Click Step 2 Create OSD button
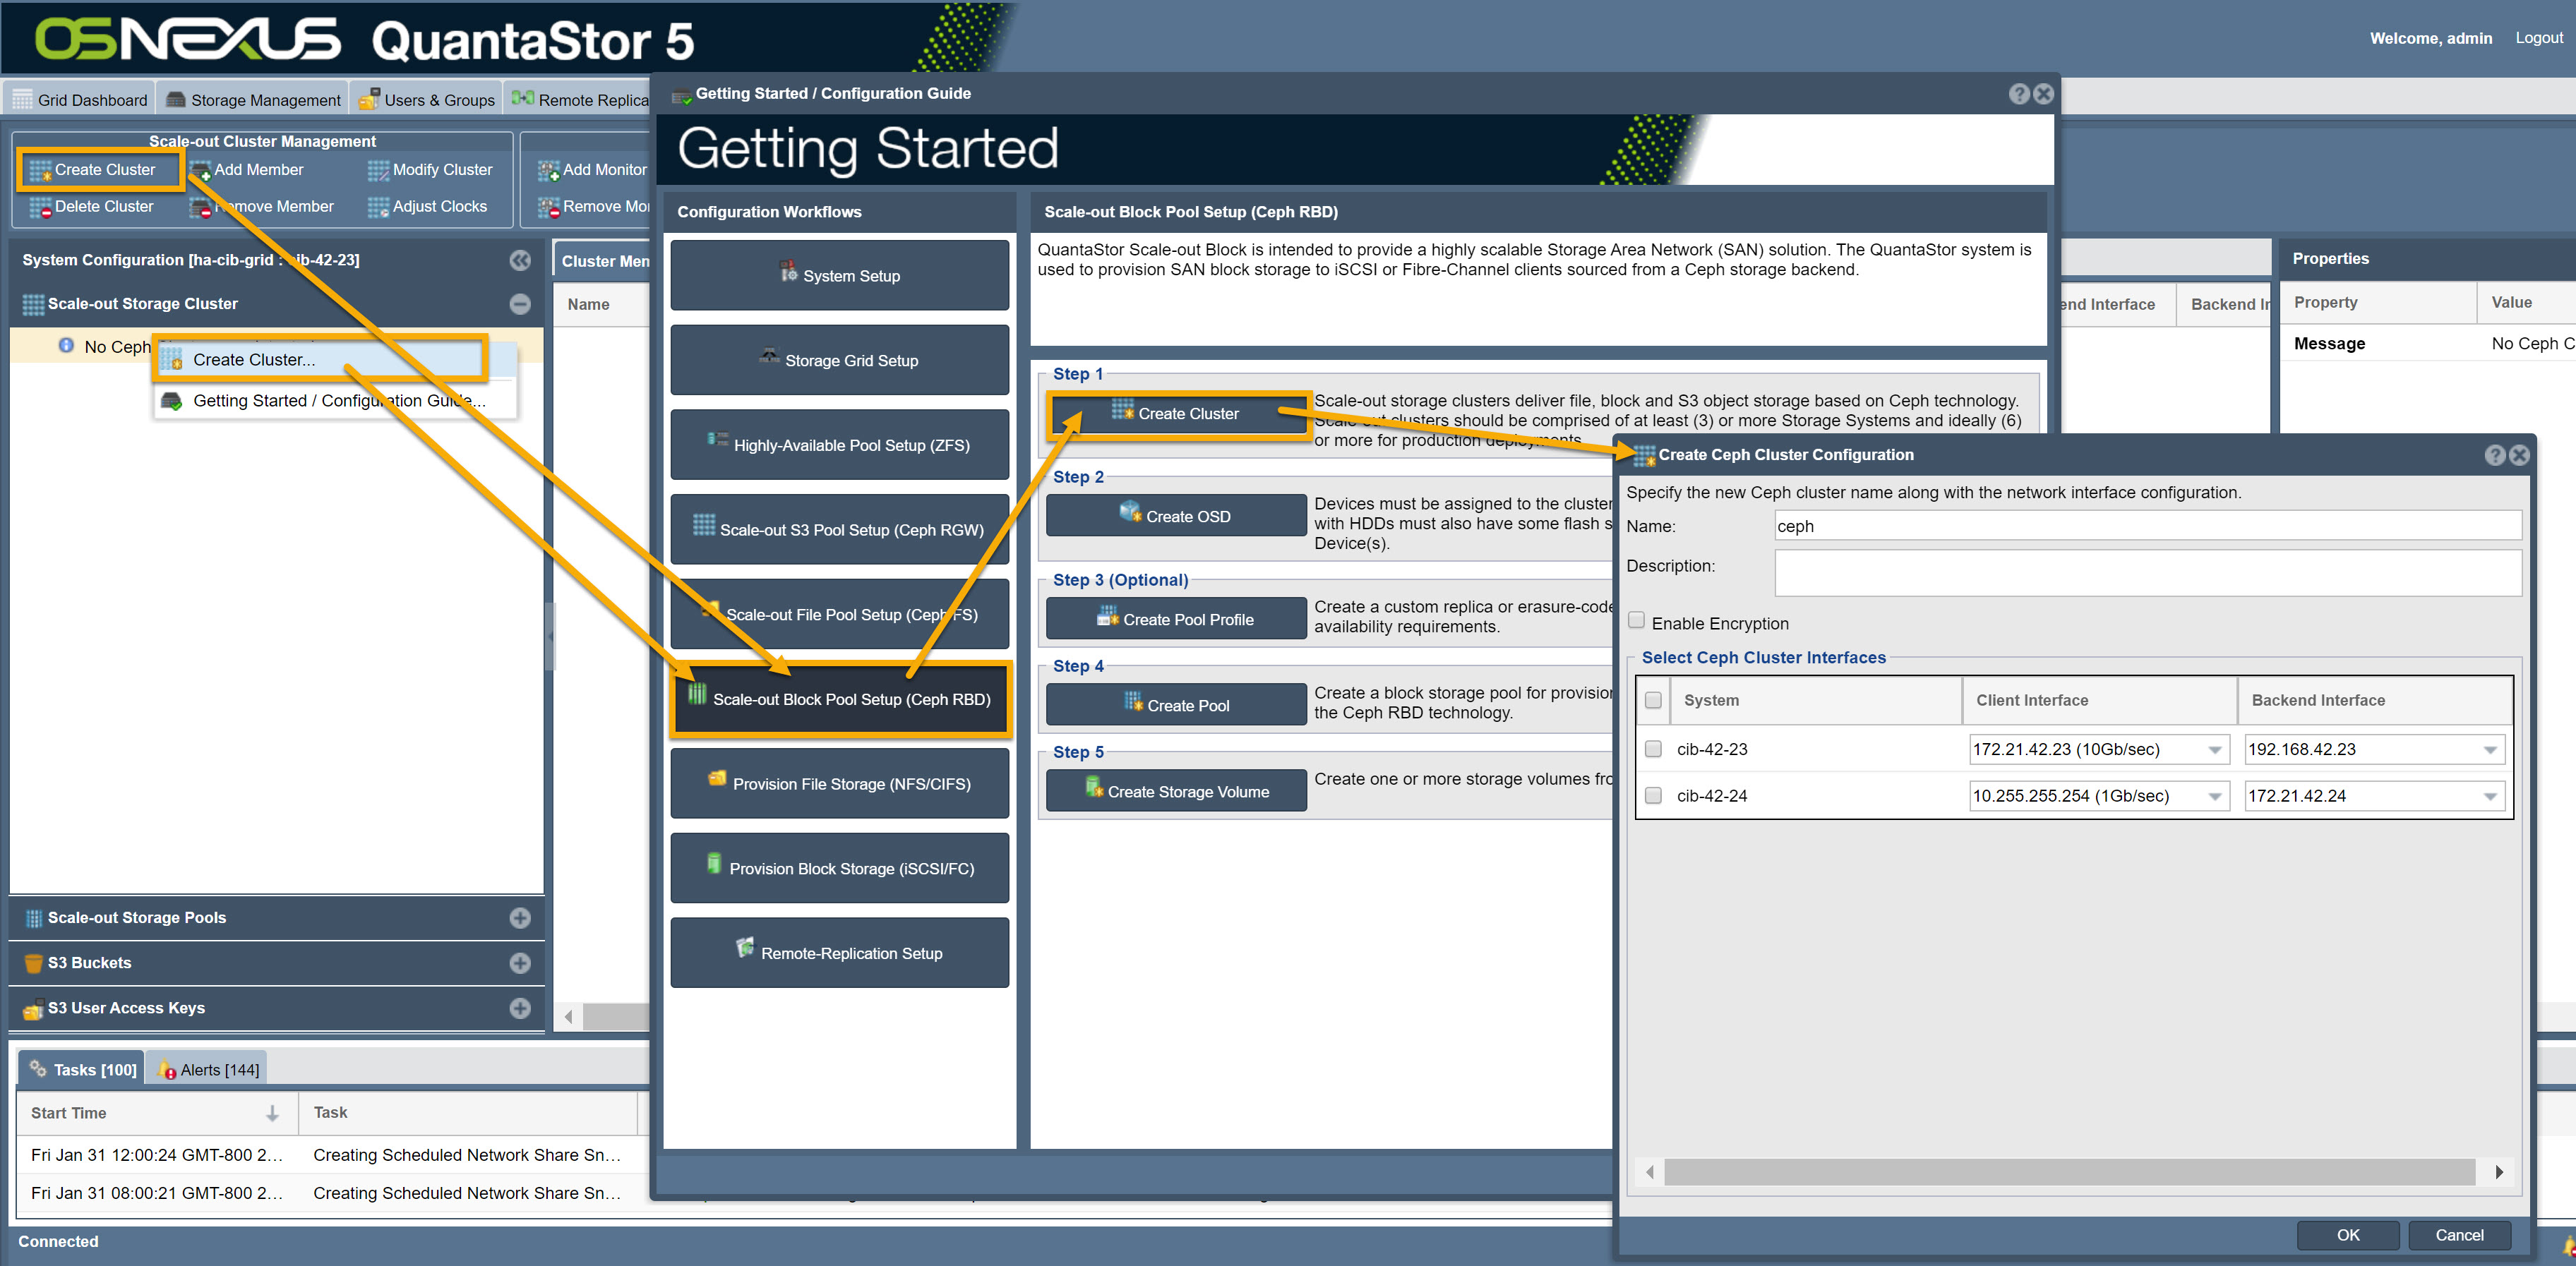The image size is (2576, 1266). 1177,516
